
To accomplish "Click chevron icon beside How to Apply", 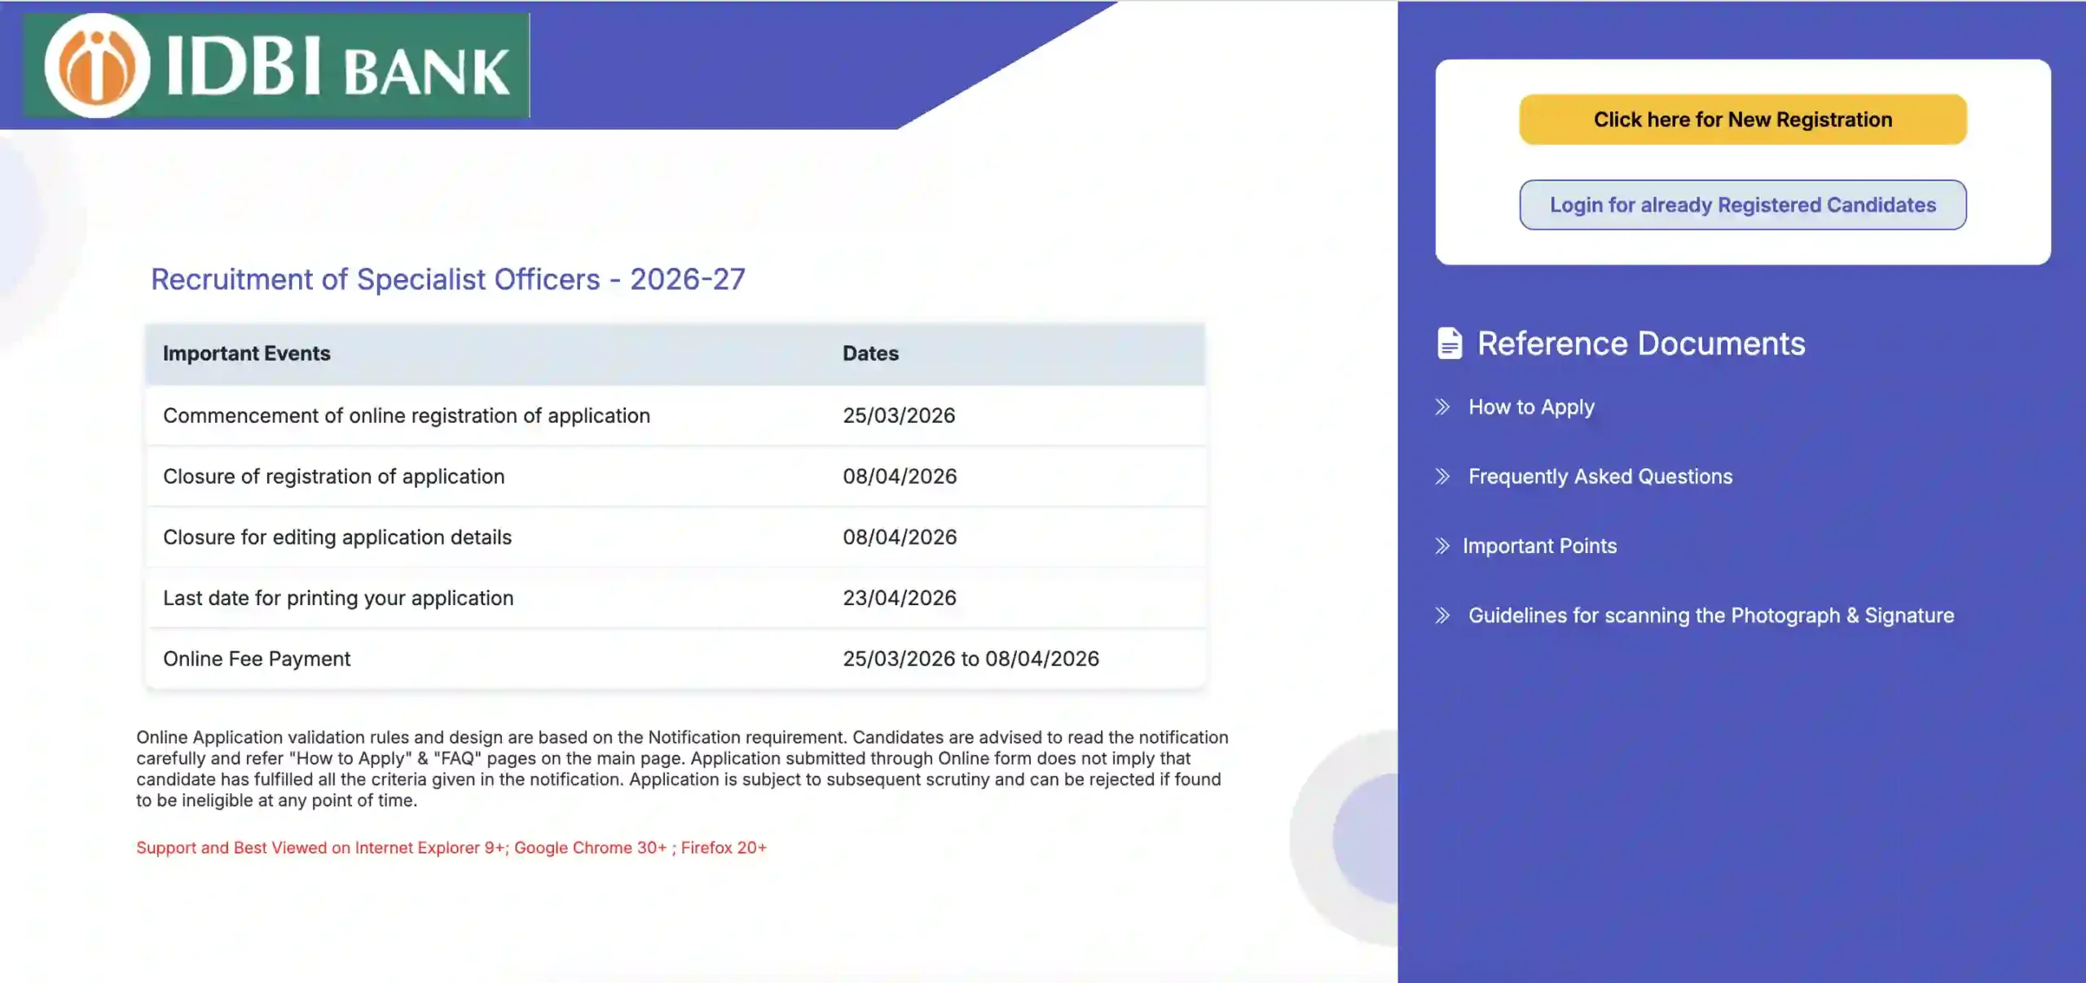I will click(x=1442, y=407).
